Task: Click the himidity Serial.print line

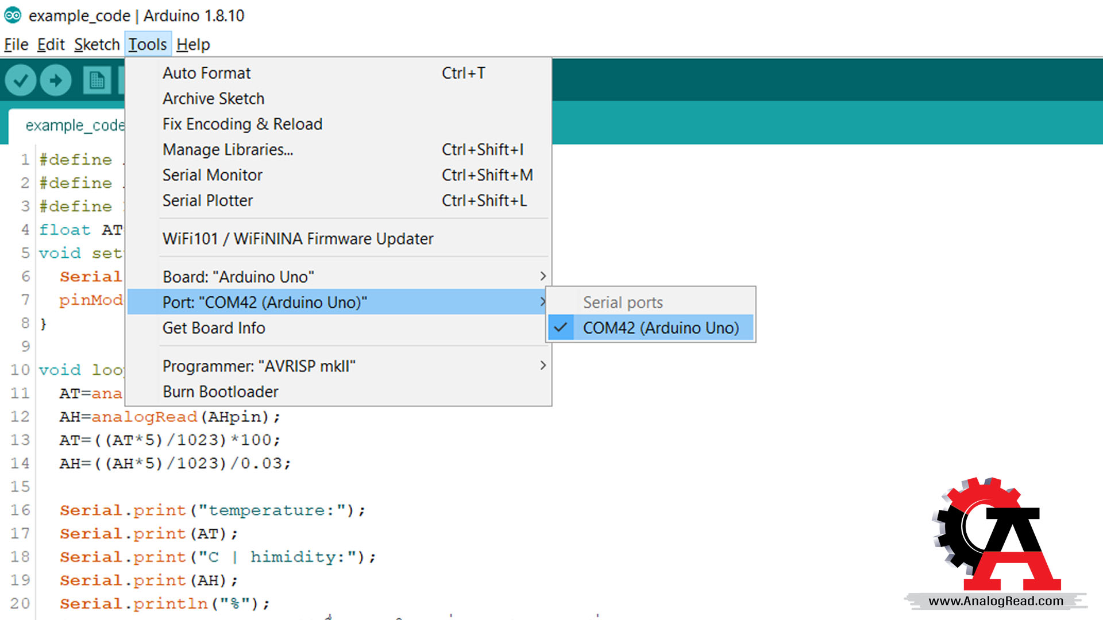Action: [218, 557]
